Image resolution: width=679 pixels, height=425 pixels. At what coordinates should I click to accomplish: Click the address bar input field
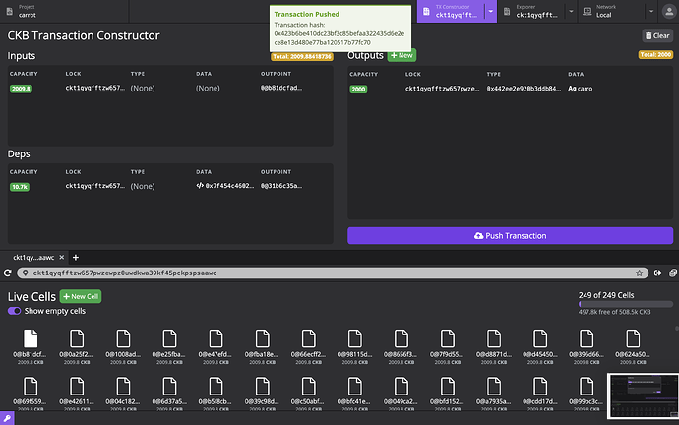[x=333, y=273]
